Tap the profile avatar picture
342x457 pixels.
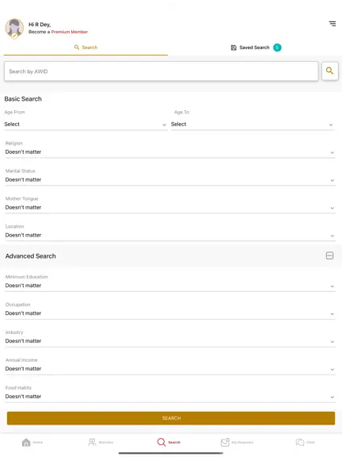[14, 29]
